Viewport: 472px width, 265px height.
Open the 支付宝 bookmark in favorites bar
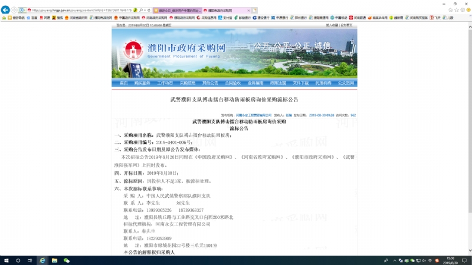[x=225, y=18]
